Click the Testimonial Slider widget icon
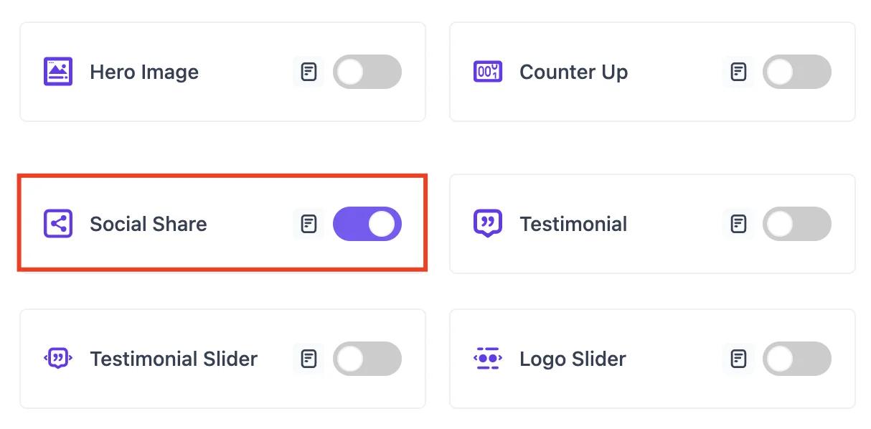 57,359
